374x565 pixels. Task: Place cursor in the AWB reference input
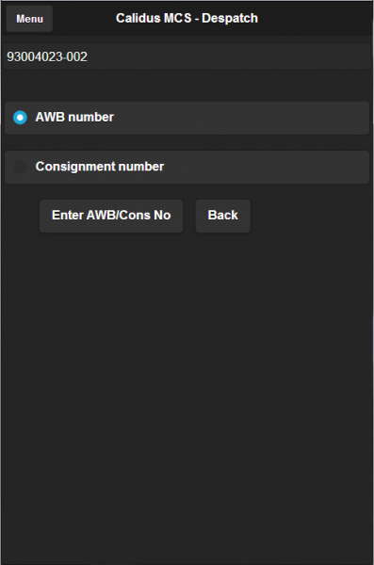coord(187,56)
